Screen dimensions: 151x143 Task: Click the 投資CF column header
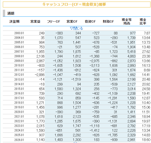click(x=90, y=21)
